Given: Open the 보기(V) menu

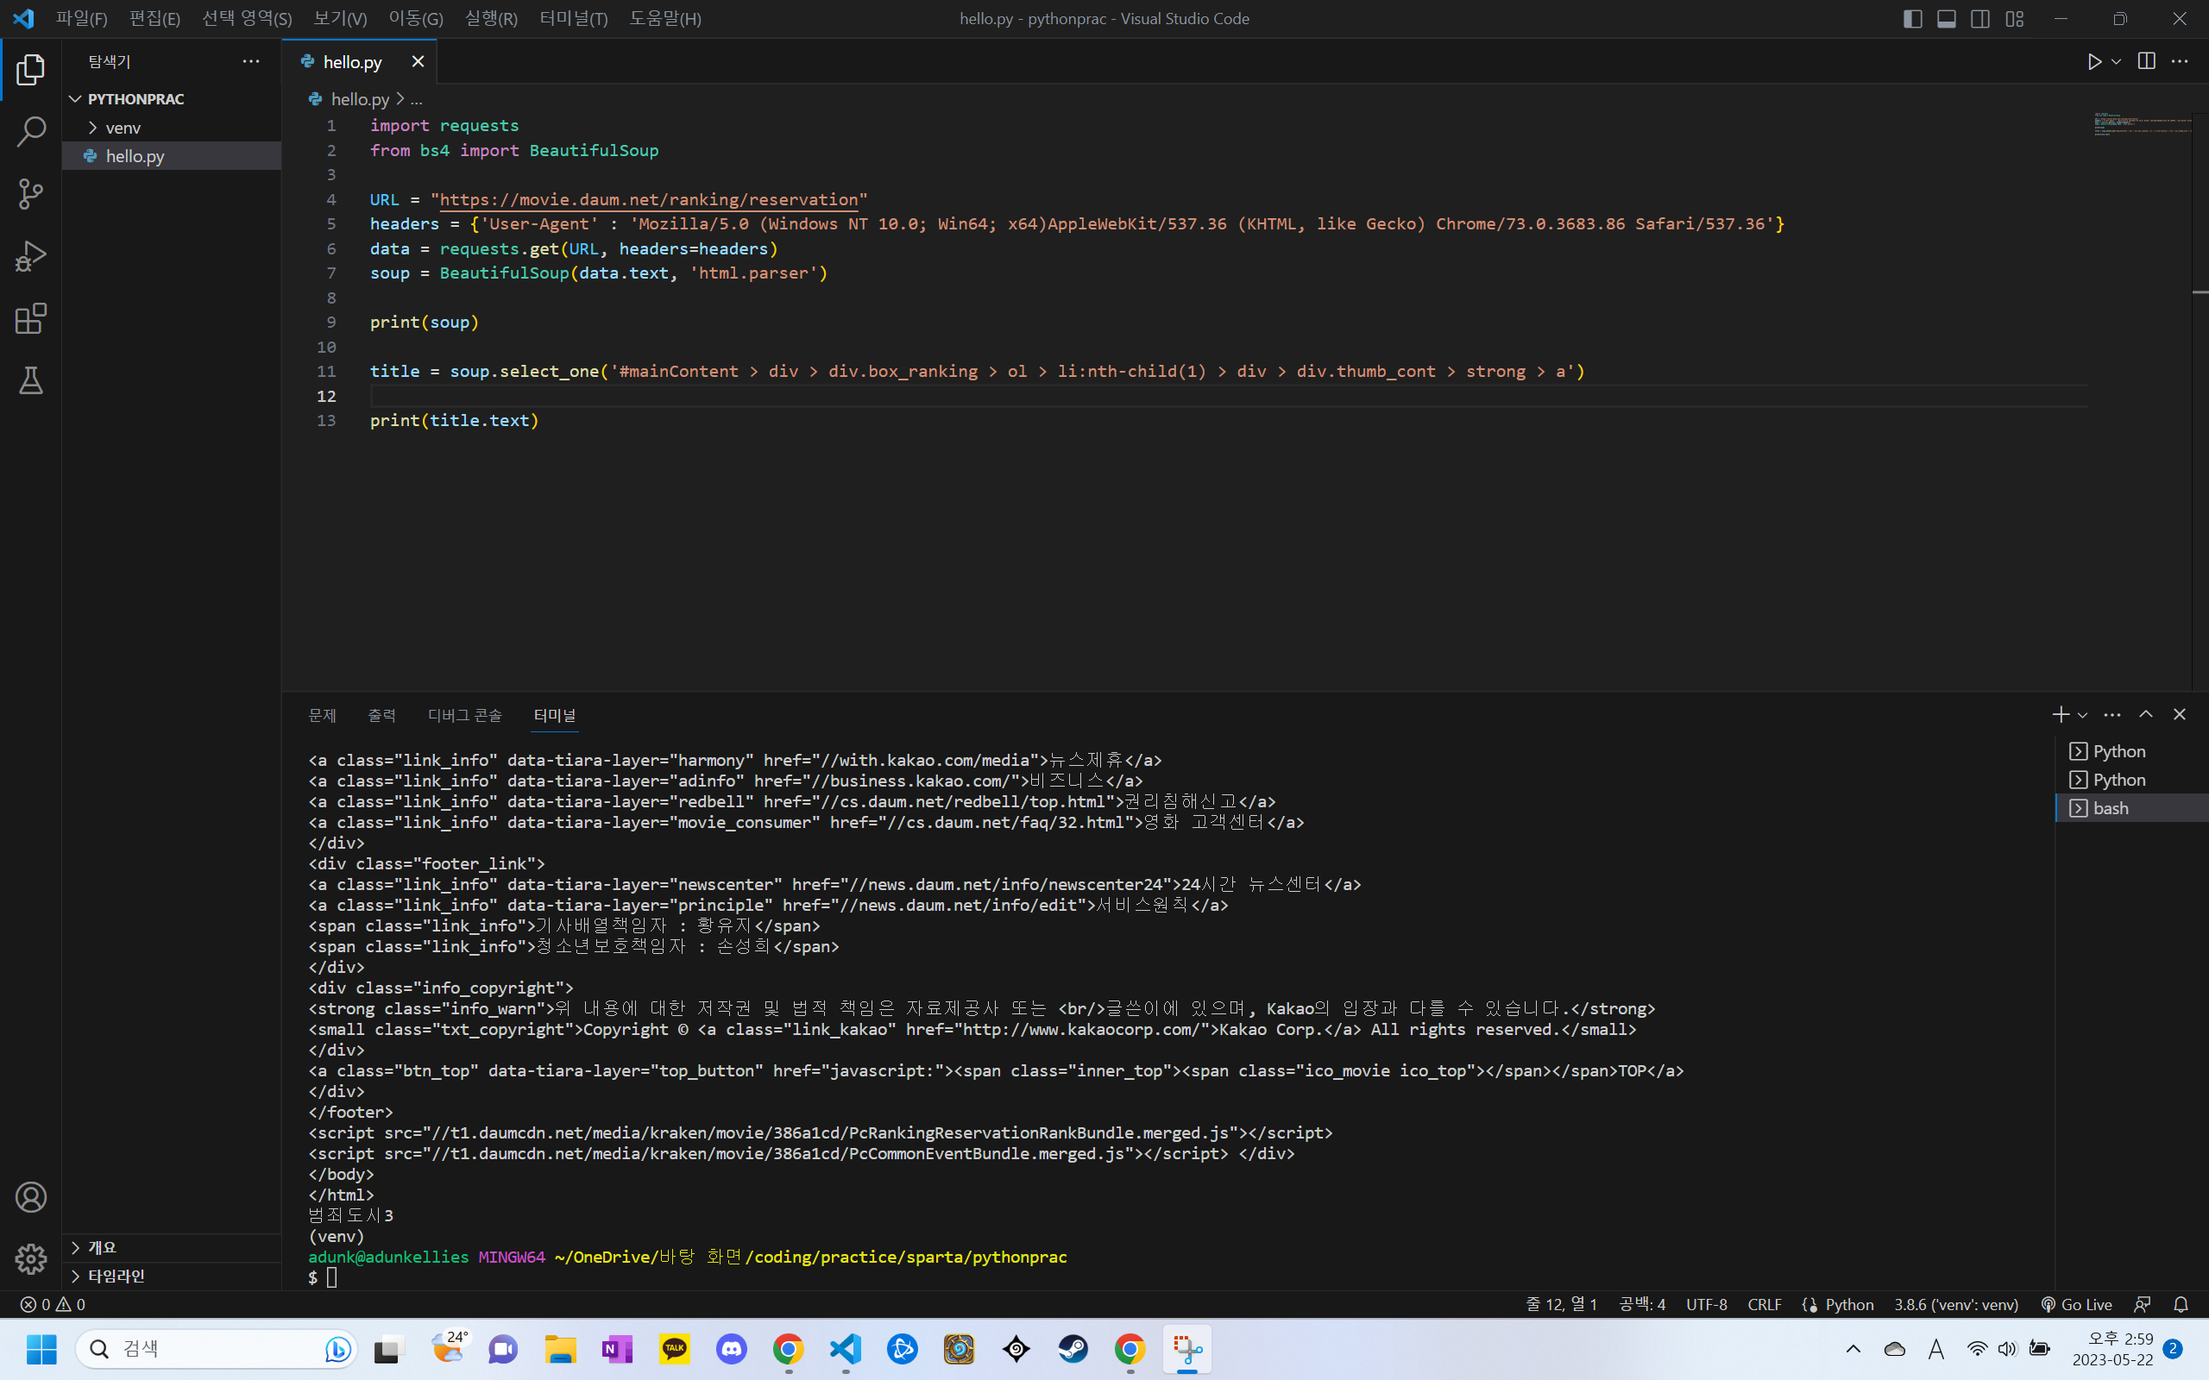Looking at the screenshot, I should (340, 18).
